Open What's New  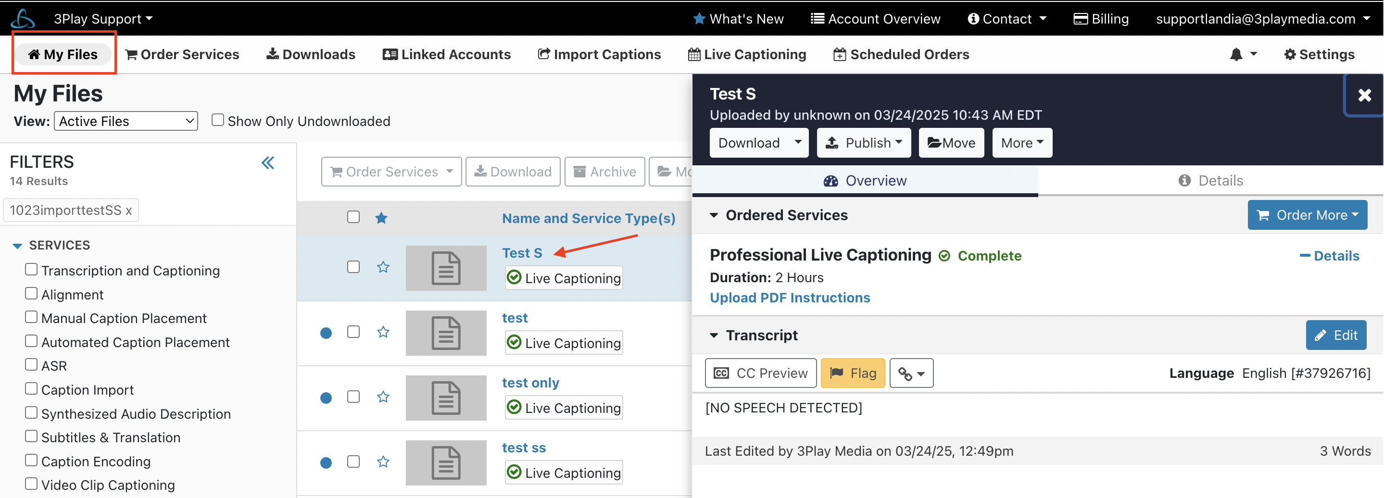(738, 19)
